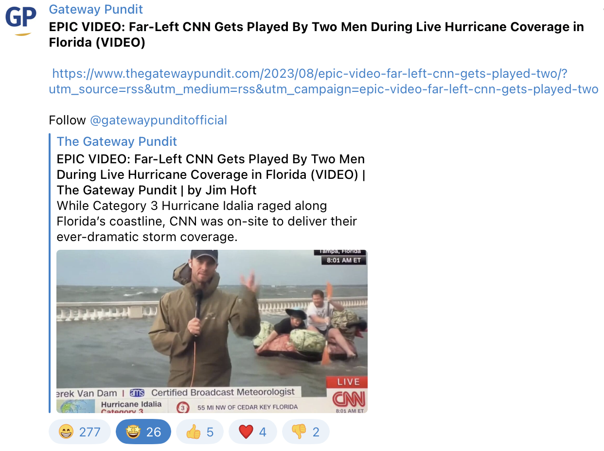
Task: Open the Gateway Pundit channel name
Action: tap(96, 9)
